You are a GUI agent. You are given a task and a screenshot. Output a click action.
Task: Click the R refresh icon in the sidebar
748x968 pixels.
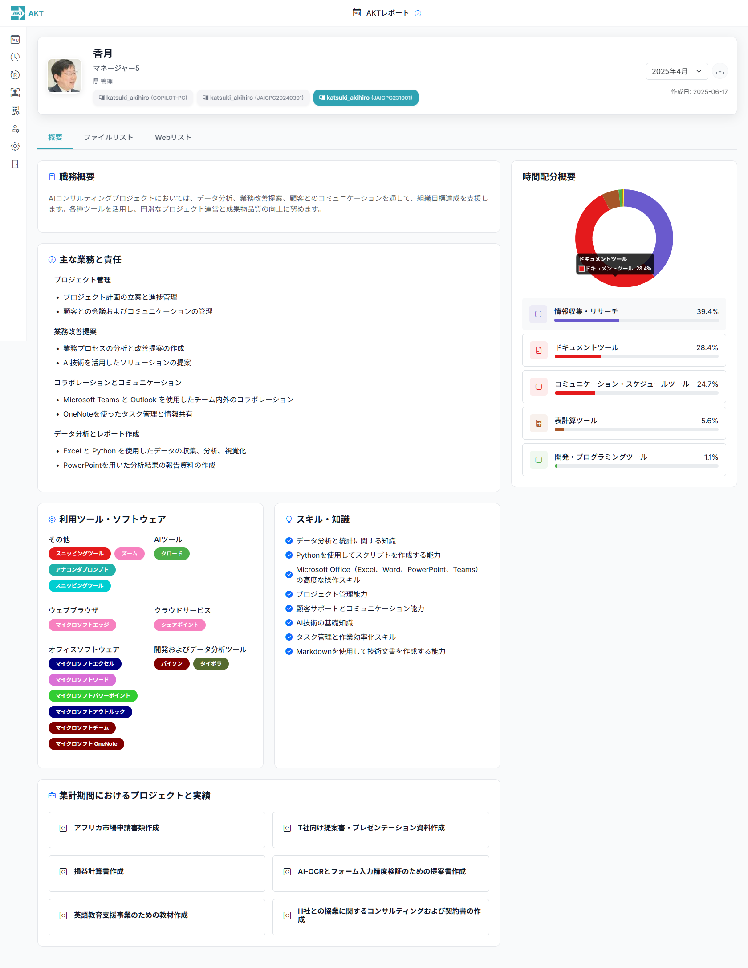point(15,75)
